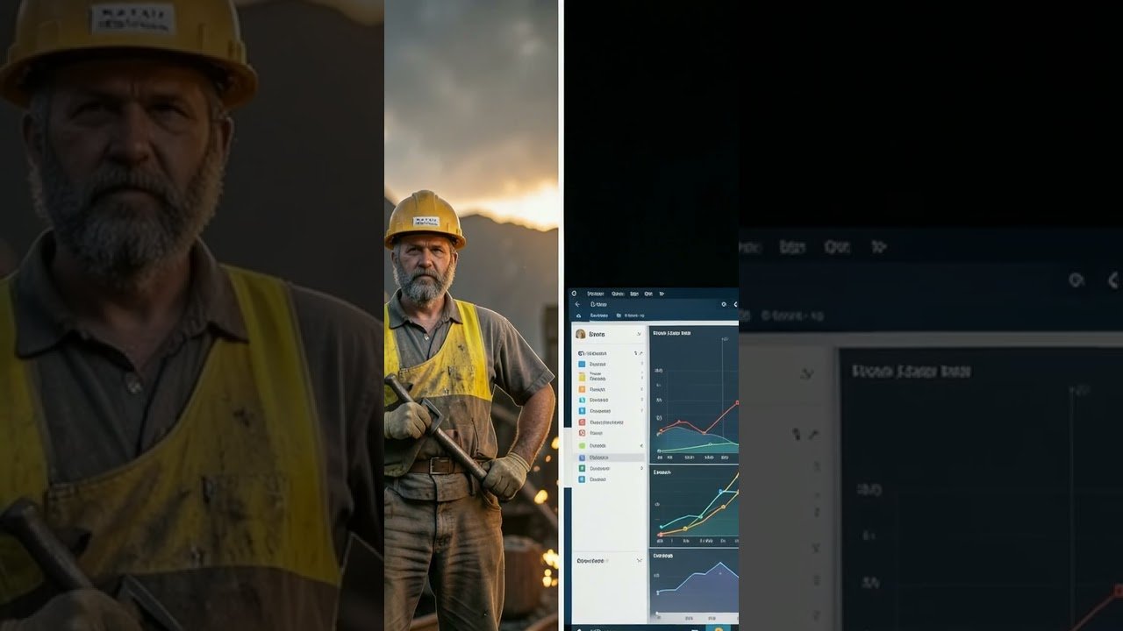Click the red circular icon in sidebar list
The width and height of the screenshot is (1123, 631).
[582, 433]
